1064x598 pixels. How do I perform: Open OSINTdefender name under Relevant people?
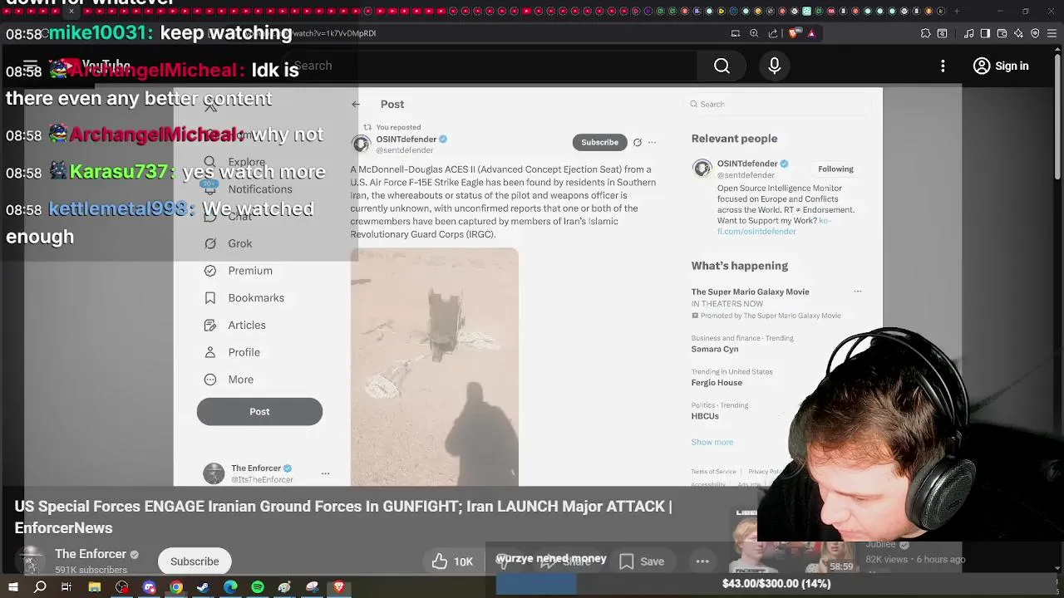(747, 164)
